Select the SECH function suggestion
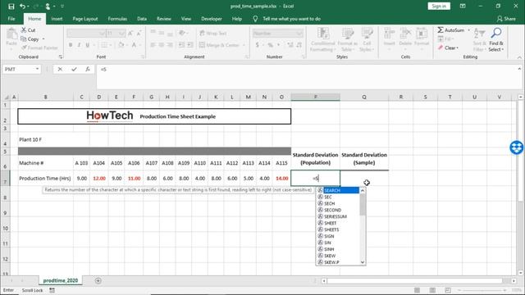Image resolution: width=525 pixels, height=295 pixels. [338, 203]
